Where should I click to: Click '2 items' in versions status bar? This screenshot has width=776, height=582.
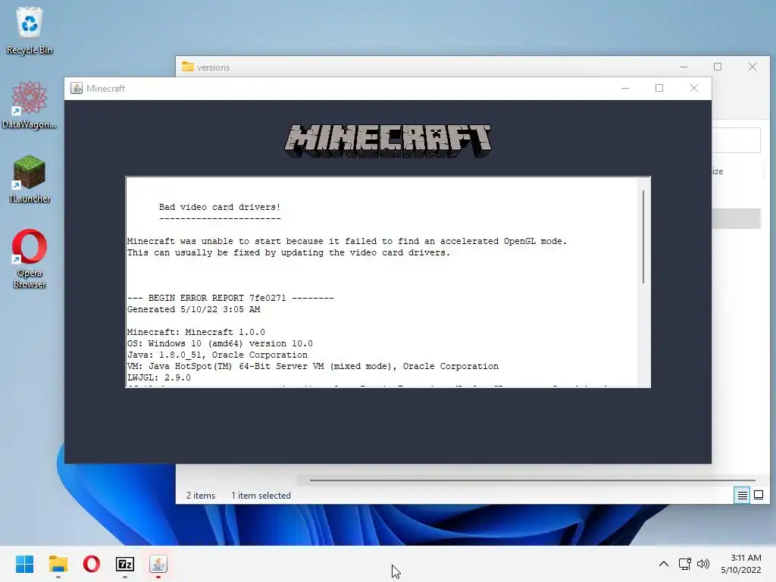click(x=200, y=496)
